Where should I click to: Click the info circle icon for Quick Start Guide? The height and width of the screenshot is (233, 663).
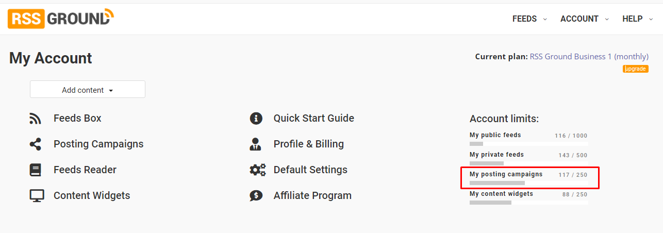(x=256, y=119)
